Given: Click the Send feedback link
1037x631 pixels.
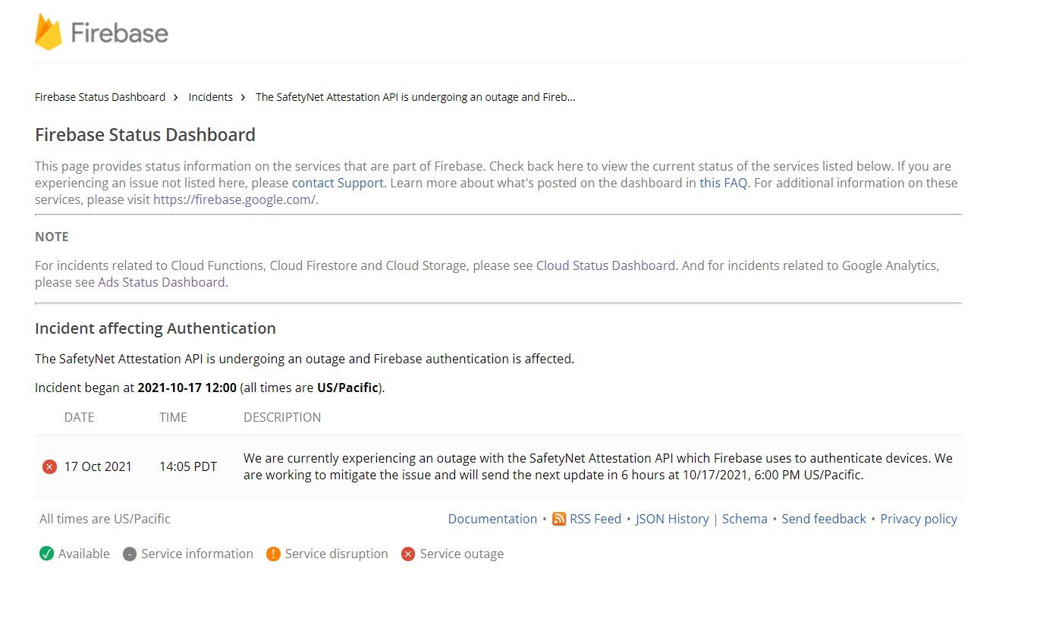Looking at the screenshot, I should coord(824,519).
